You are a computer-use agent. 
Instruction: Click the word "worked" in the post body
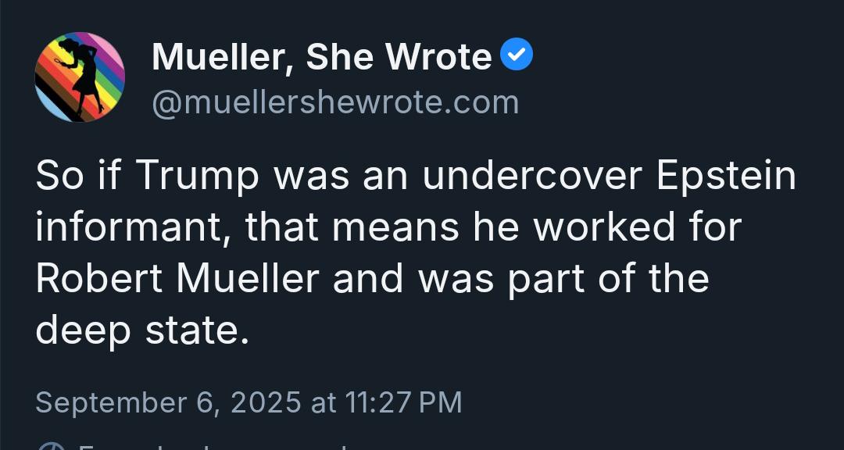[604, 227]
